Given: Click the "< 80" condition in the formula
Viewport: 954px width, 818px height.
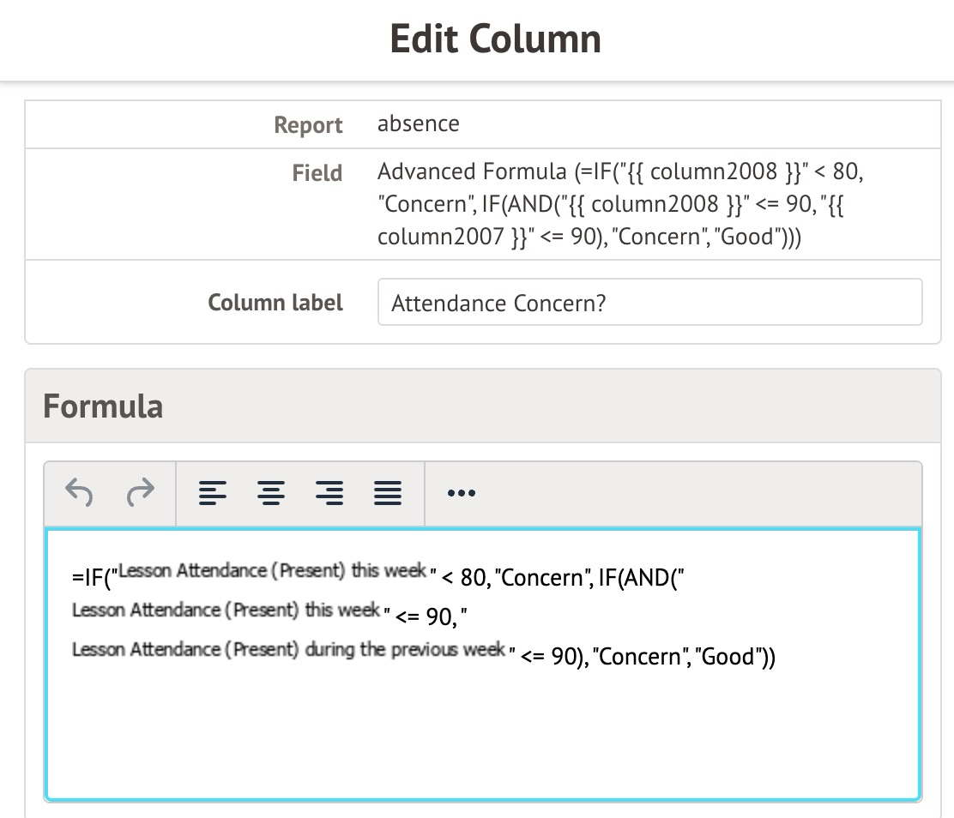Looking at the screenshot, I should 464,579.
